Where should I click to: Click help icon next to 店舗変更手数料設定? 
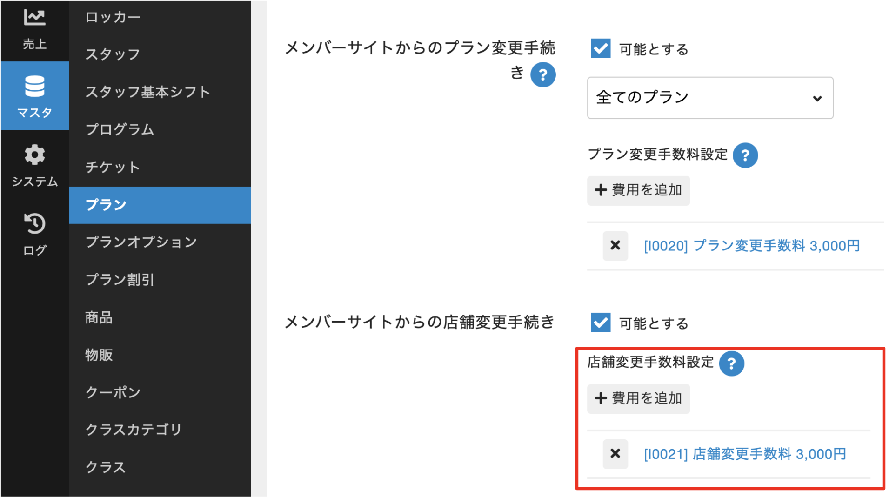(x=731, y=363)
